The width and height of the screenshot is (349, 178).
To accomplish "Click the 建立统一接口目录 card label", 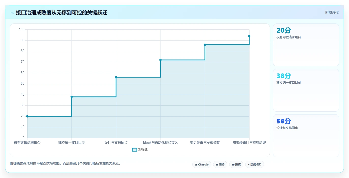I will 289,83.
